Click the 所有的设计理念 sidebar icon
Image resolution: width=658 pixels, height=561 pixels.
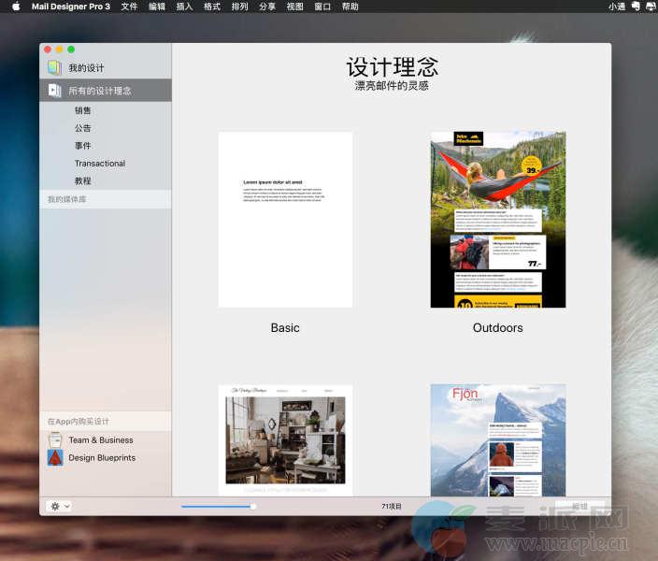[x=55, y=91]
